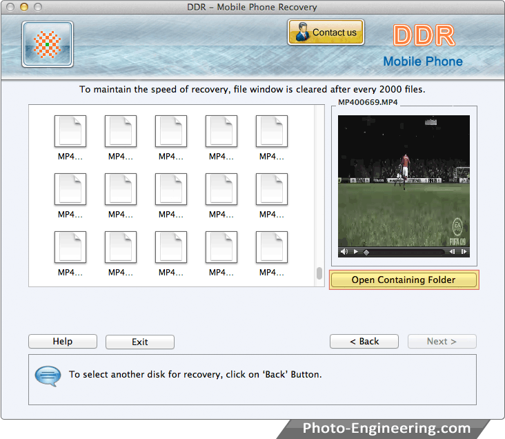
Task: Click the Help button
Action: pos(63,342)
